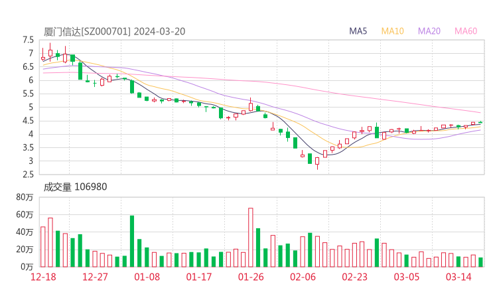Click the 01-08 date axis label

[147, 277]
